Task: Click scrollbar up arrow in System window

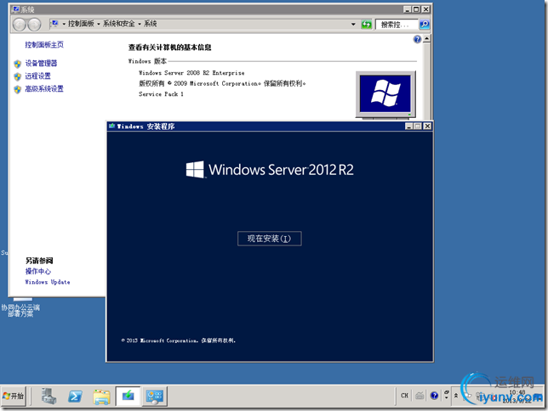Action: 426,39
